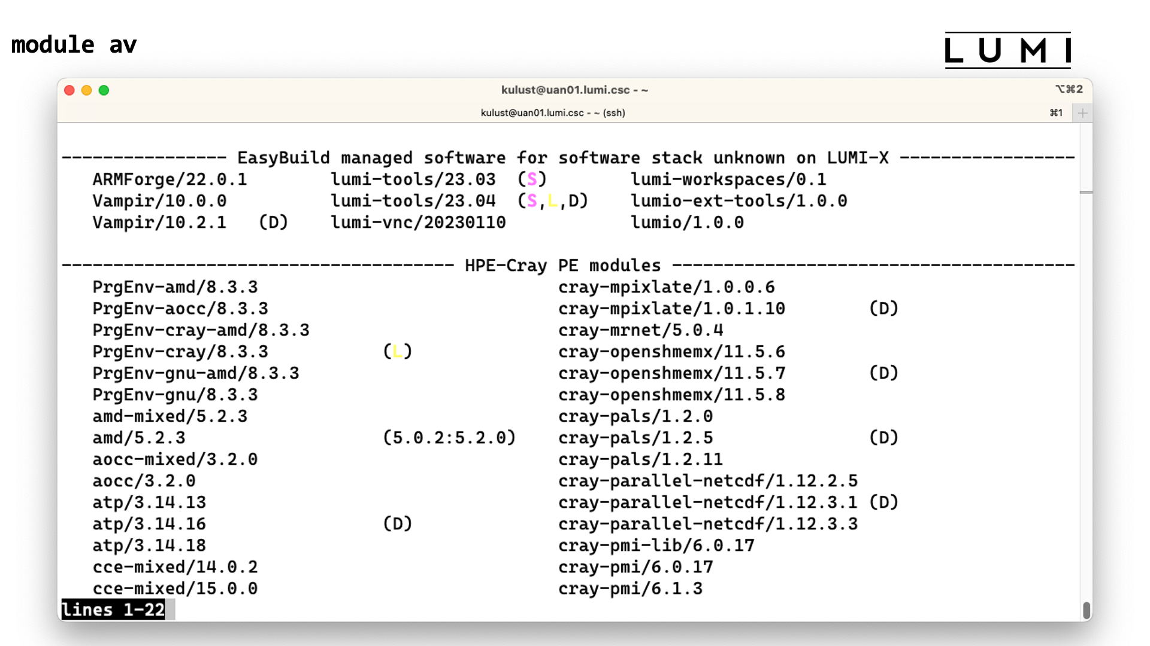Click the cray-parallel-netcdf/1.12.3.1 entry

[x=708, y=502]
